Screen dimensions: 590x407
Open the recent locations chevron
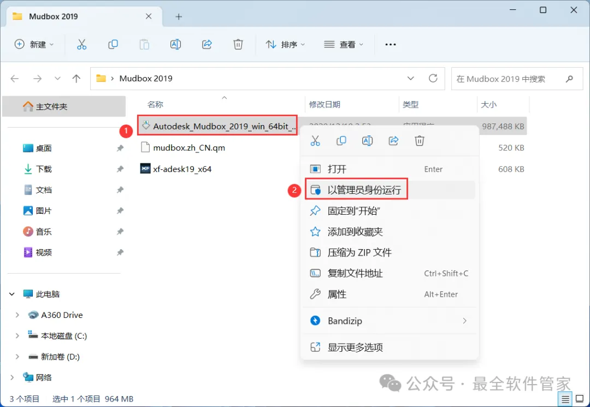pos(57,79)
